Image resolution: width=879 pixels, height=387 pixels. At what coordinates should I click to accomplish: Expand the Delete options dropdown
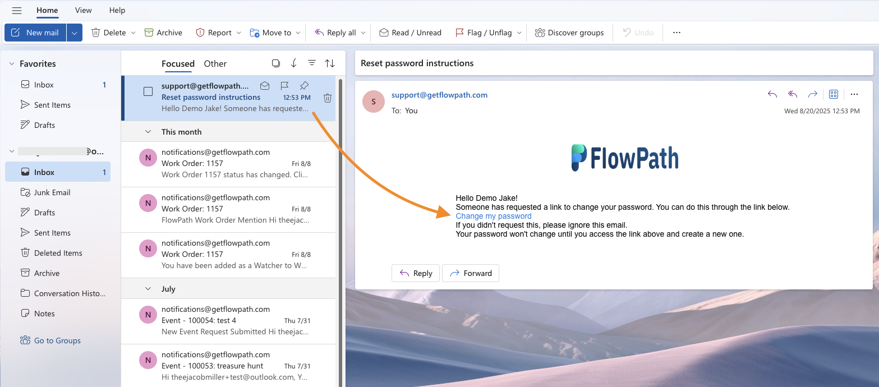pos(133,33)
